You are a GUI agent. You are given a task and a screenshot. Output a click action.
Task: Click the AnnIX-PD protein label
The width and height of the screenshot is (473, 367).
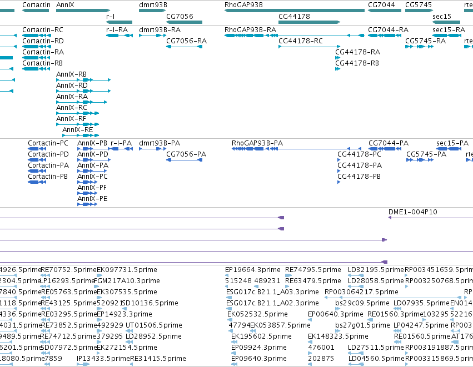[93, 154]
